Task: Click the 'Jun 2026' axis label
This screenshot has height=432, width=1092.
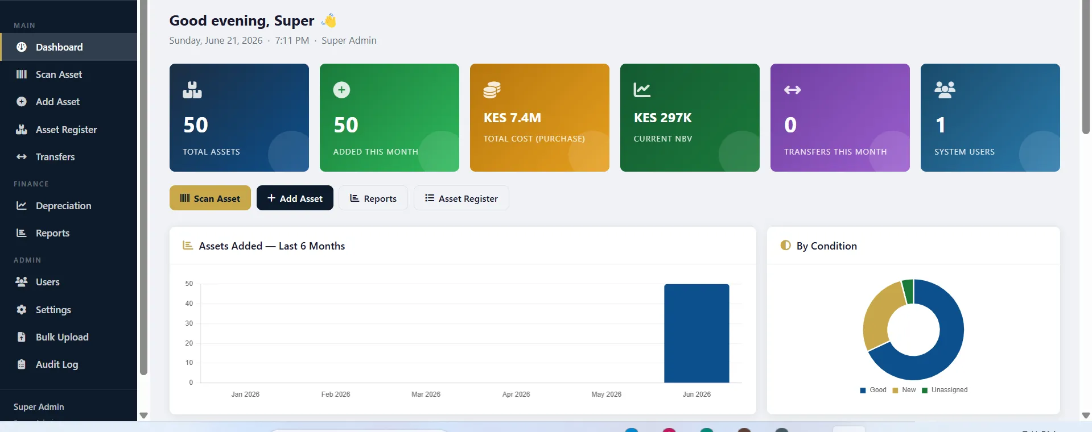Action: click(697, 394)
